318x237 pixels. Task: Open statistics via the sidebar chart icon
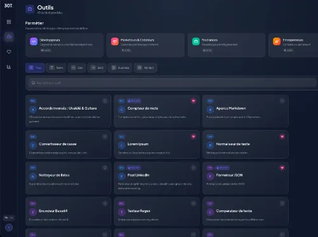tap(9, 67)
